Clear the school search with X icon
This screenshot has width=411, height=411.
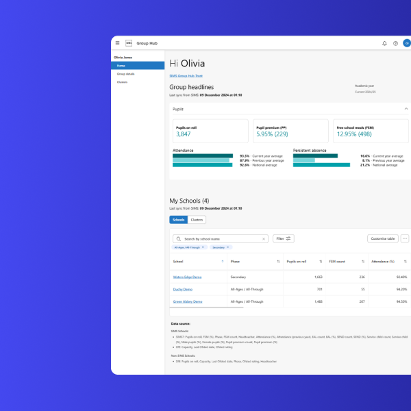click(x=264, y=238)
